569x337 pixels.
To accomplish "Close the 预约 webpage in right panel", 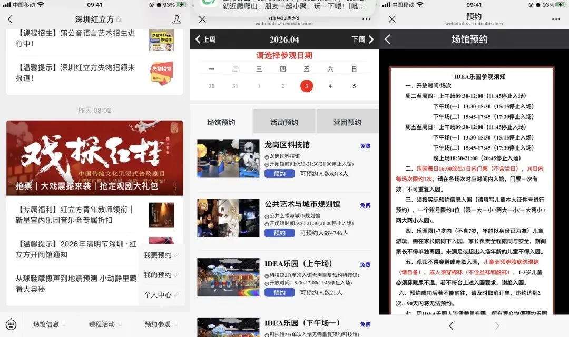I will pos(392,19).
